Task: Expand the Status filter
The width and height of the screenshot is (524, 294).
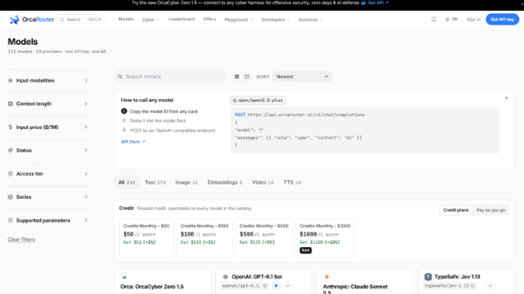Action: coord(48,150)
